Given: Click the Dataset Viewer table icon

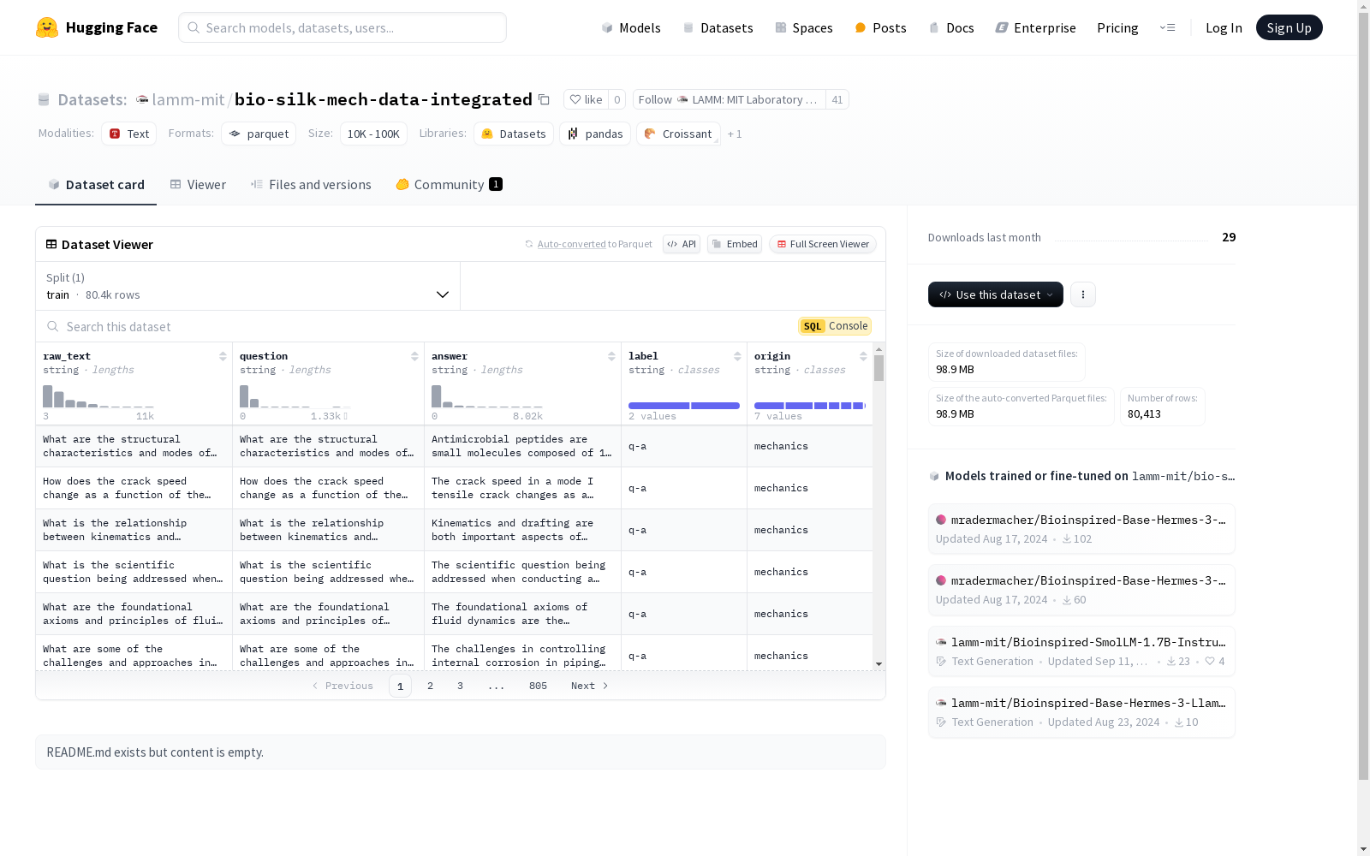Looking at the screenshot, I should [51, 244].
